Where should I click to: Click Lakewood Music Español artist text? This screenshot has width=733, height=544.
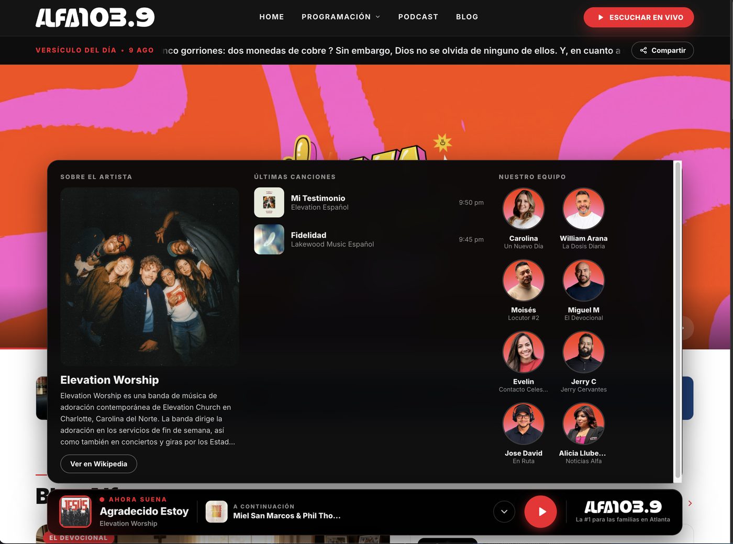[332, 244]
